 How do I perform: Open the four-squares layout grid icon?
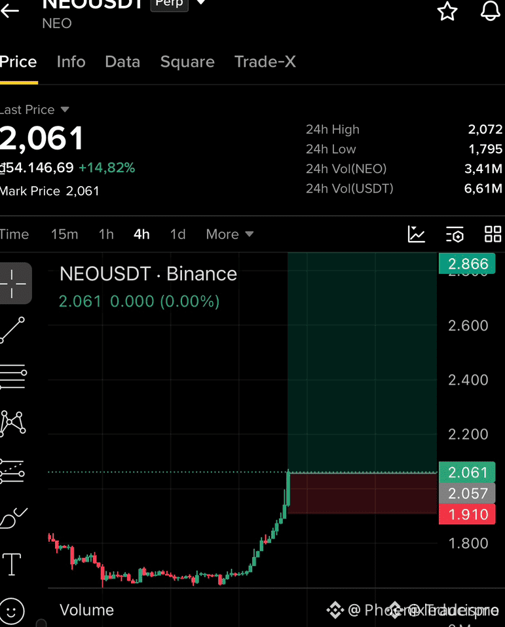coord(493,235)
